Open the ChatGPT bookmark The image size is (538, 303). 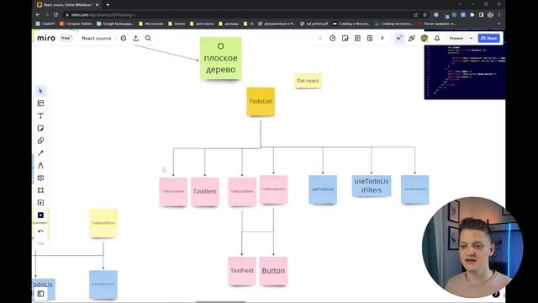[45, 24]
